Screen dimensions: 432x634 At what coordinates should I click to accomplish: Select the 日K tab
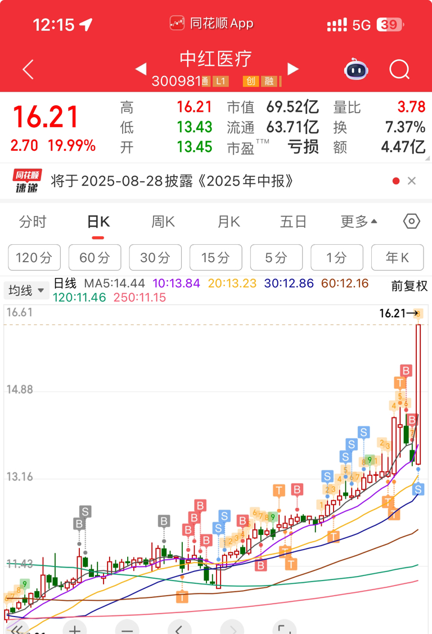(98, 222)
